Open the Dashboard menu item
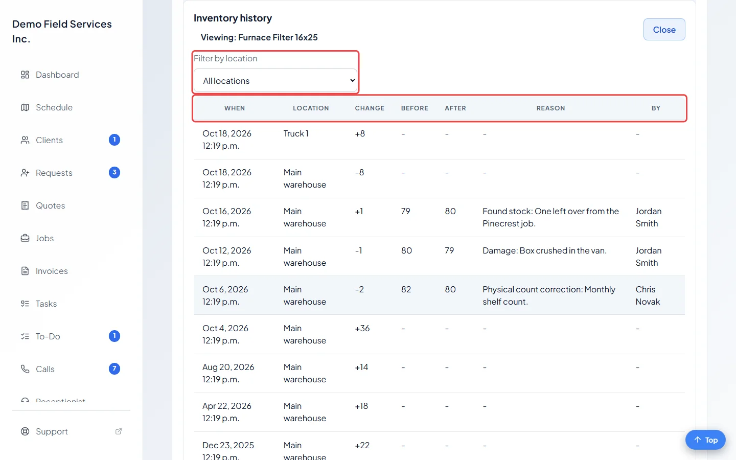736x460 pixels. click(x=72, y=75)
